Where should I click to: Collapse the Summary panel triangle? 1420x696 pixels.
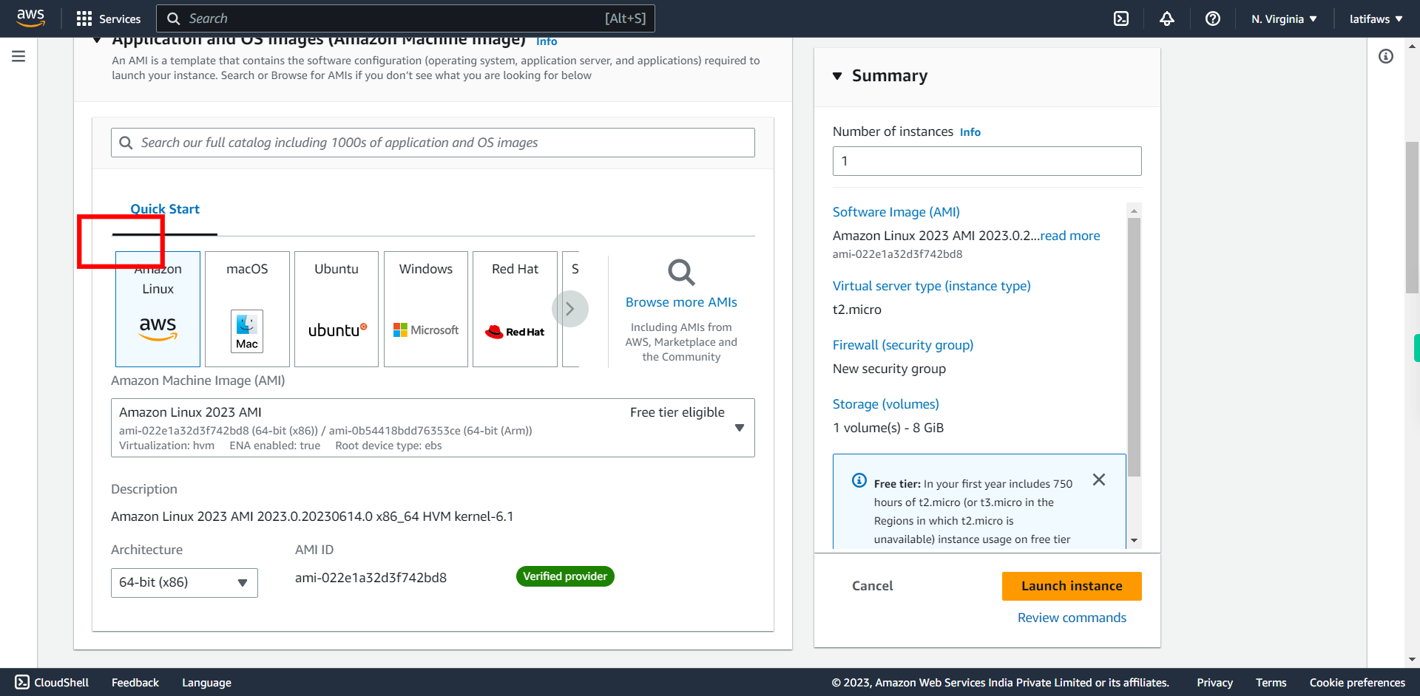pyautogui.click(x=837, y=76)
